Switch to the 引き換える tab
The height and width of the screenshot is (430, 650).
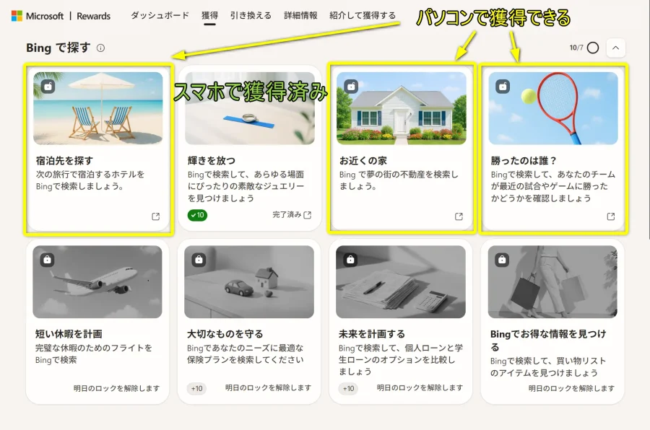tap(251, 15)
